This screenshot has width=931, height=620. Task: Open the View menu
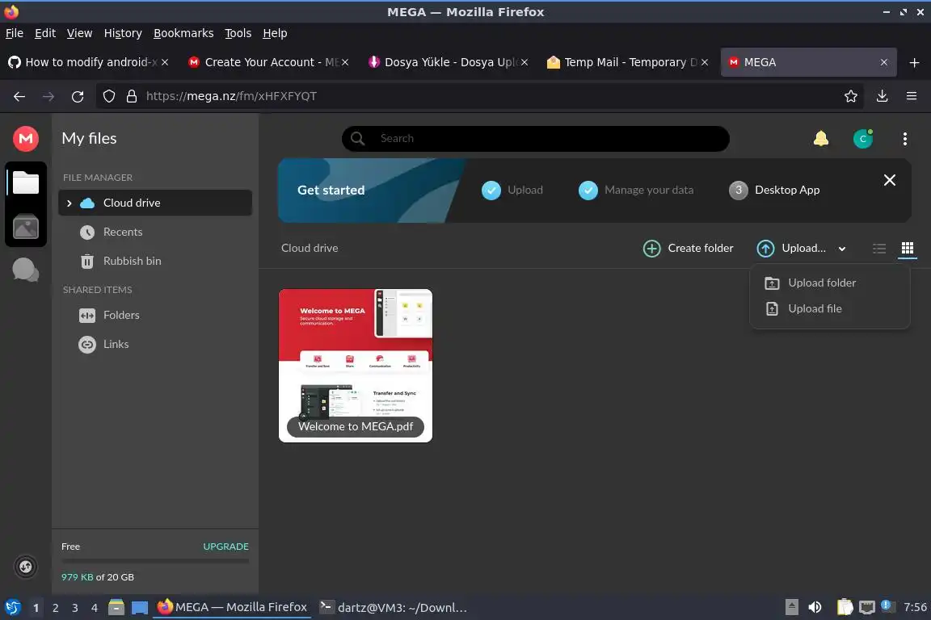pyautogui.click(x=79, y=33)
